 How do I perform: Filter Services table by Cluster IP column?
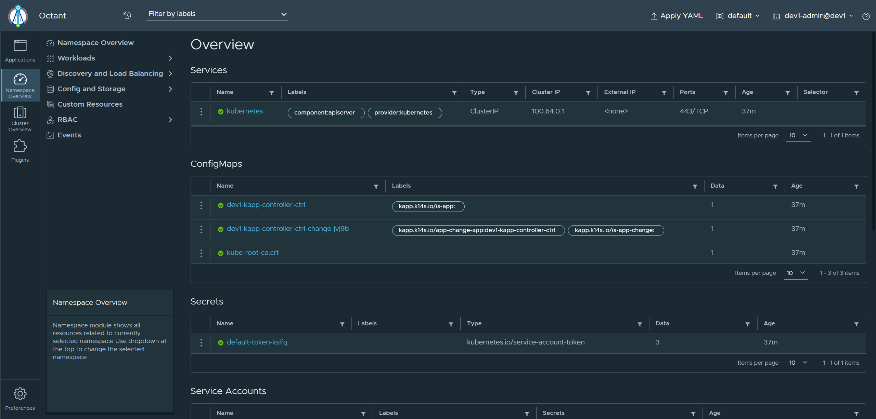click(x=588, y=93)
